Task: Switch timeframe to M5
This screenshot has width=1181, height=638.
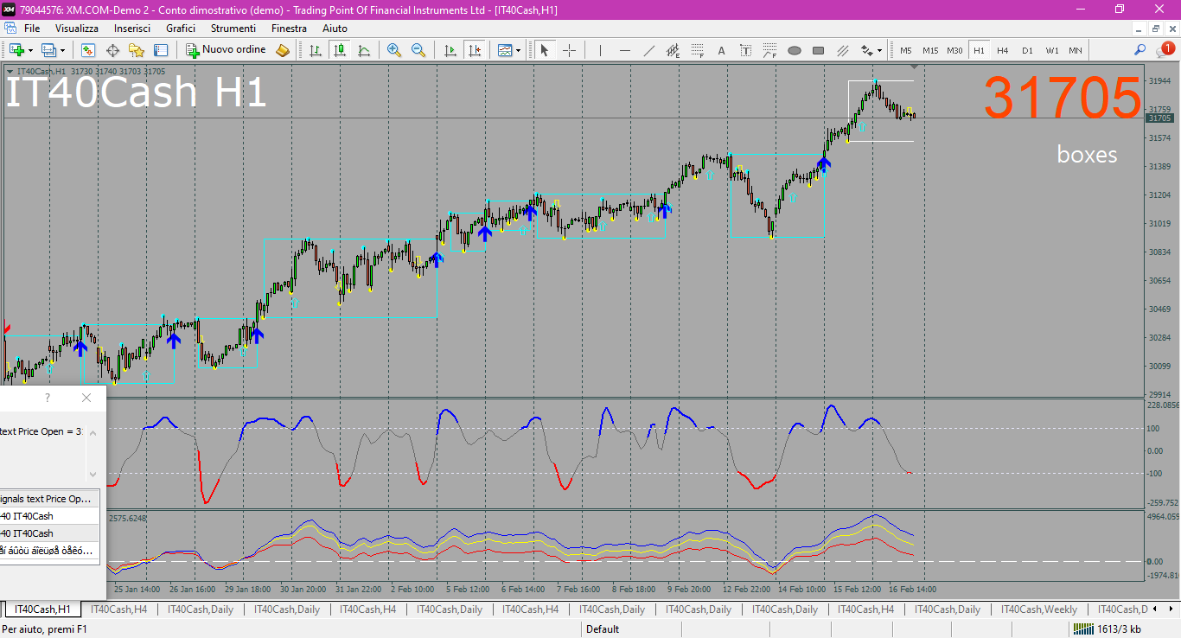Action: [906, 50]
